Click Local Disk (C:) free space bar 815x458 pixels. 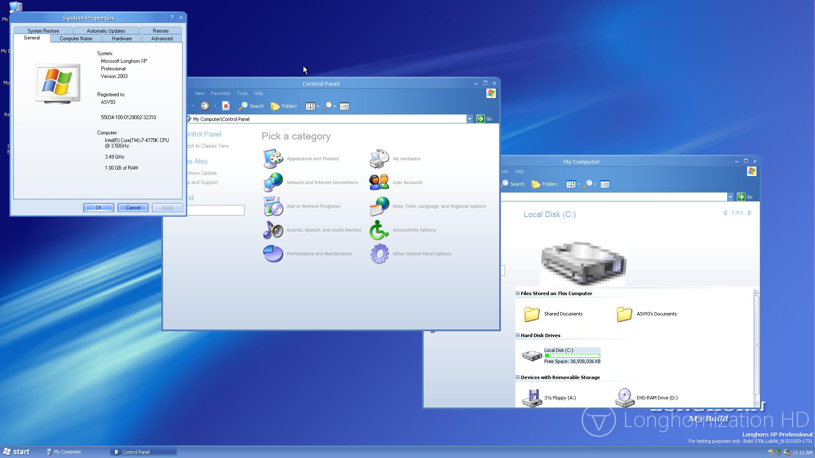(572, 356)
